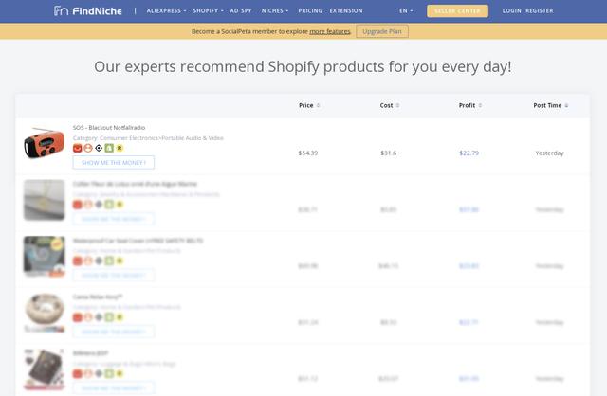
Task: Click Show Me The Money for SOS radio
Action: coord(114,162)
